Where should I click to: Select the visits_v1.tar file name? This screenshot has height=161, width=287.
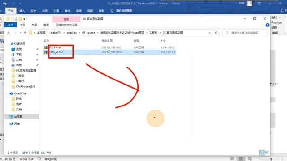pos(56,52)
